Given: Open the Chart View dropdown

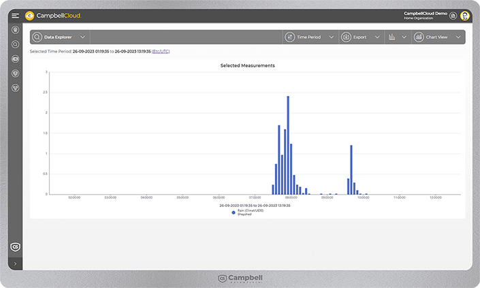Looking at the screenshot, I should (438, 37).
